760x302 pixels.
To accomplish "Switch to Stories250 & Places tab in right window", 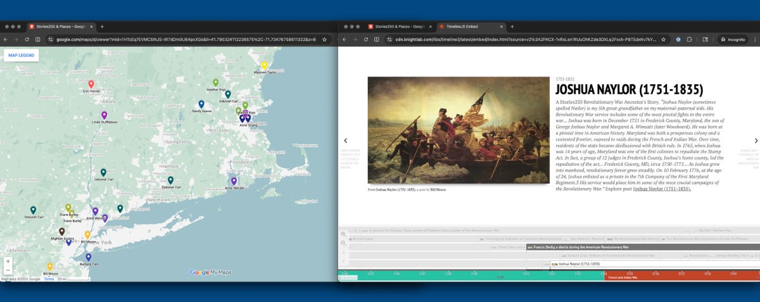I will click(x=399, y=27).
